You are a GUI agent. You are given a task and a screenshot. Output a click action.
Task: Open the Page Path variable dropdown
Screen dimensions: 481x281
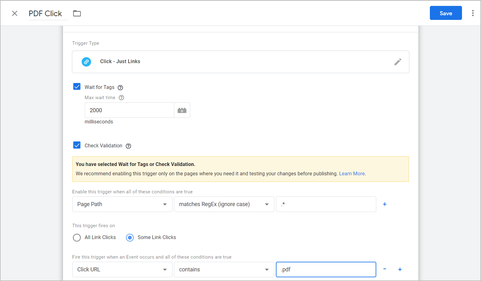click(x=122, y=204)
